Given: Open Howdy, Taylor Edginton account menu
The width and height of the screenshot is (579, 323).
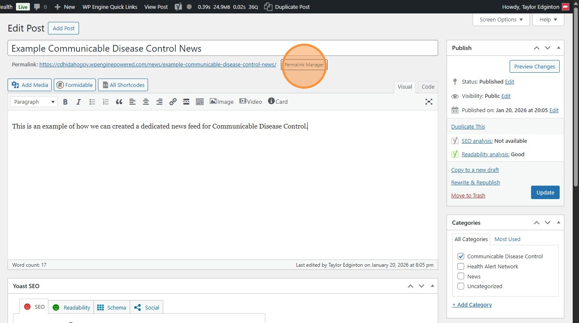Looking at the screenshot, I should click(535, 7).
